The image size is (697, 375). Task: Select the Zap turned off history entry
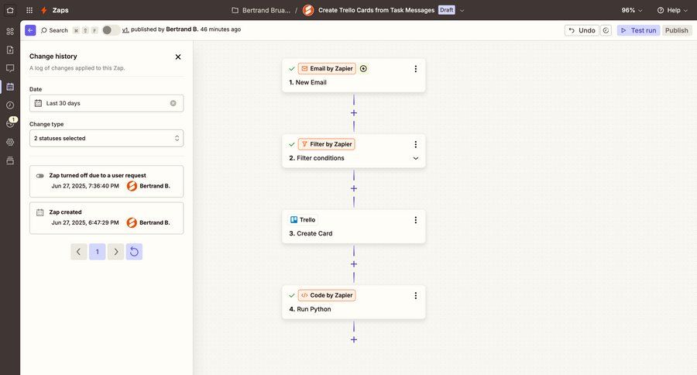pos(106,181)
